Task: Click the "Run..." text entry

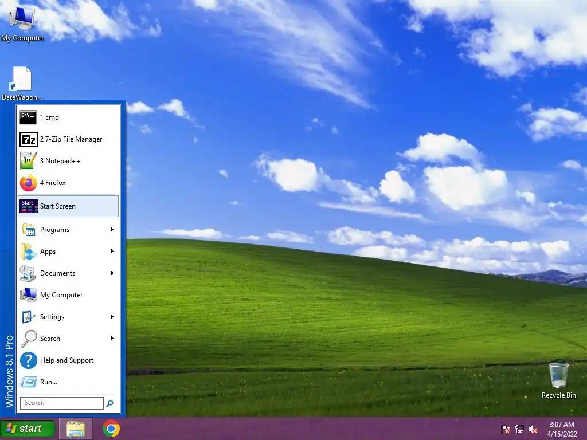Action: point(49,382)
